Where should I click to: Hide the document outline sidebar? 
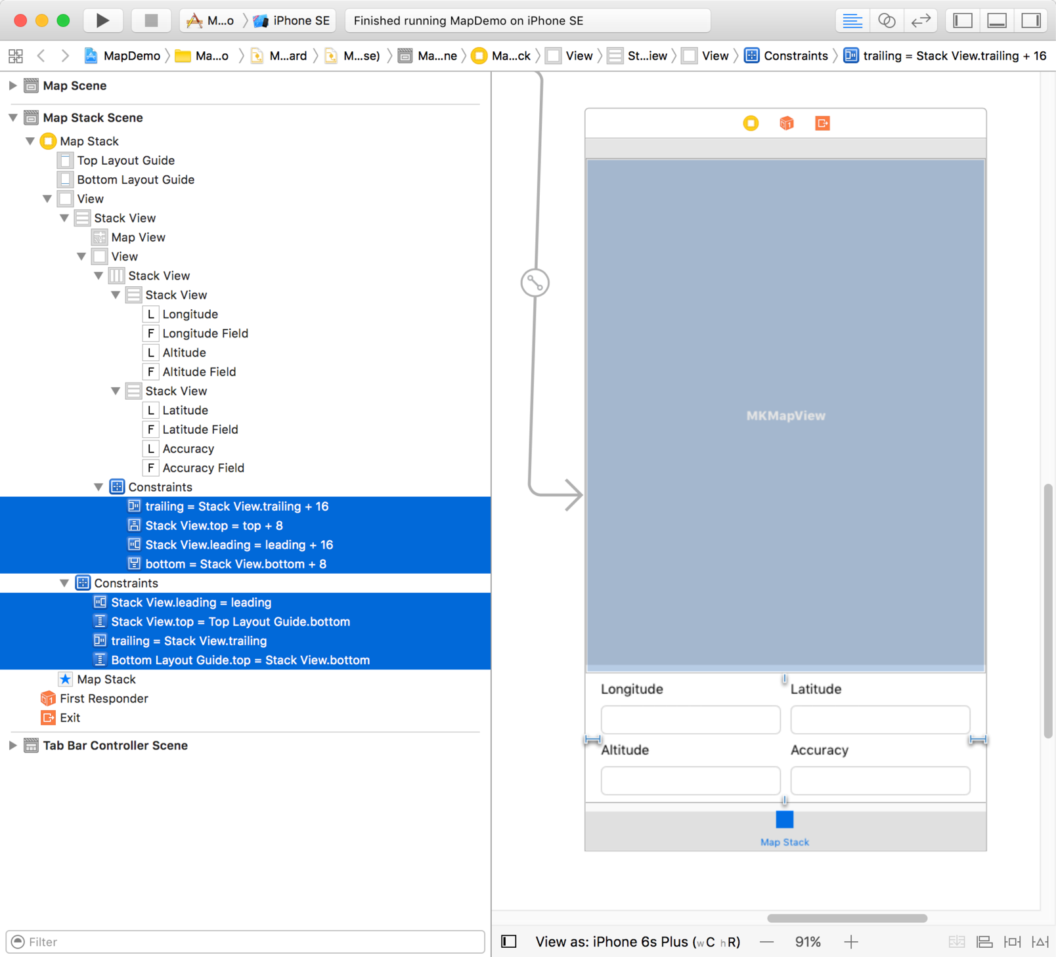point(509,942)
